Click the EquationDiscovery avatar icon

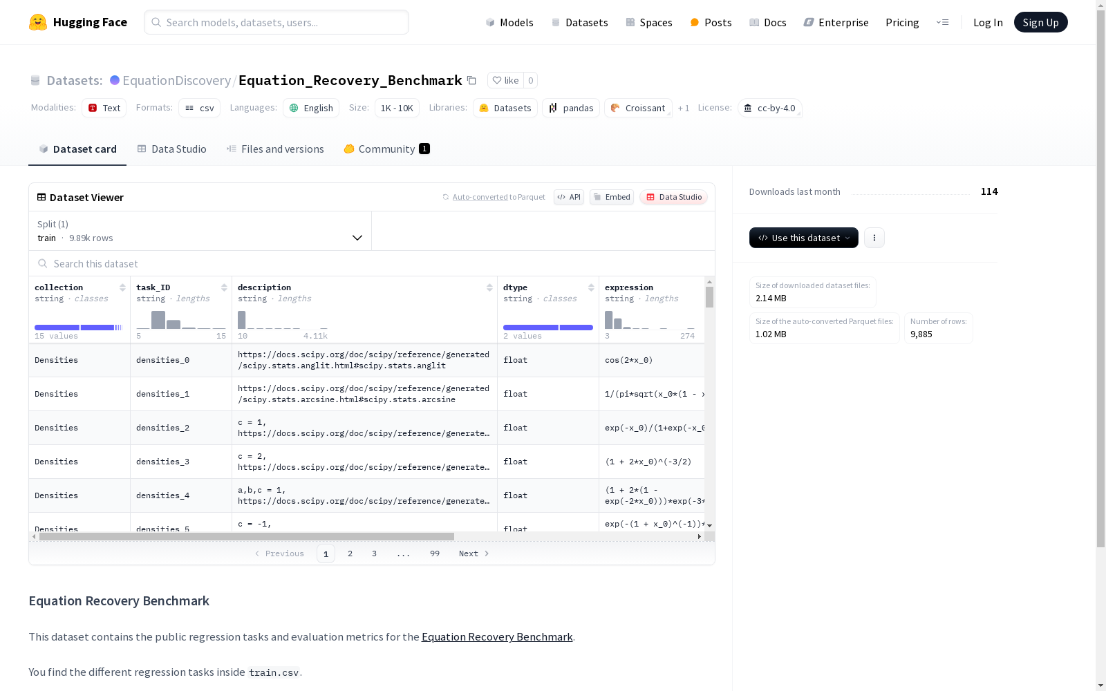(115, 80)
